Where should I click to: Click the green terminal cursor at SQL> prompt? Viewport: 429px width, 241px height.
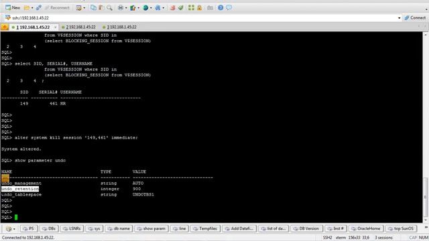pyautogui.click(x=16, y=217)
